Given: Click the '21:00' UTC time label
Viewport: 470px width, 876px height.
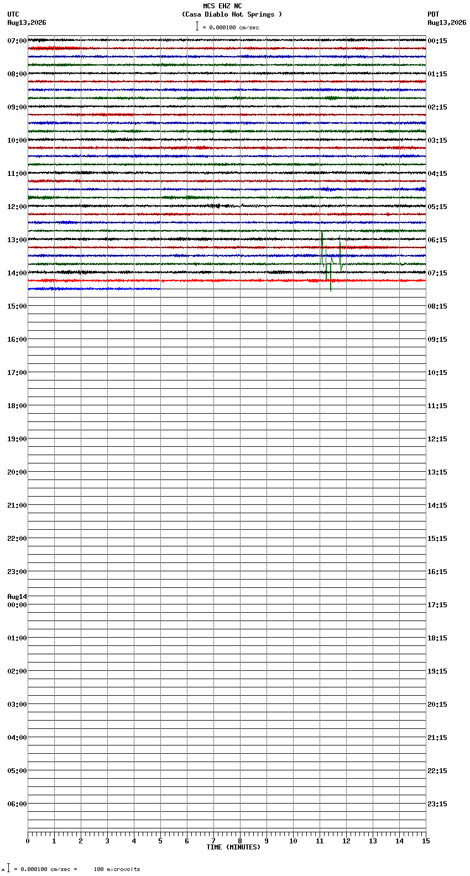Looking at the screenshot, I should (17, 505).
